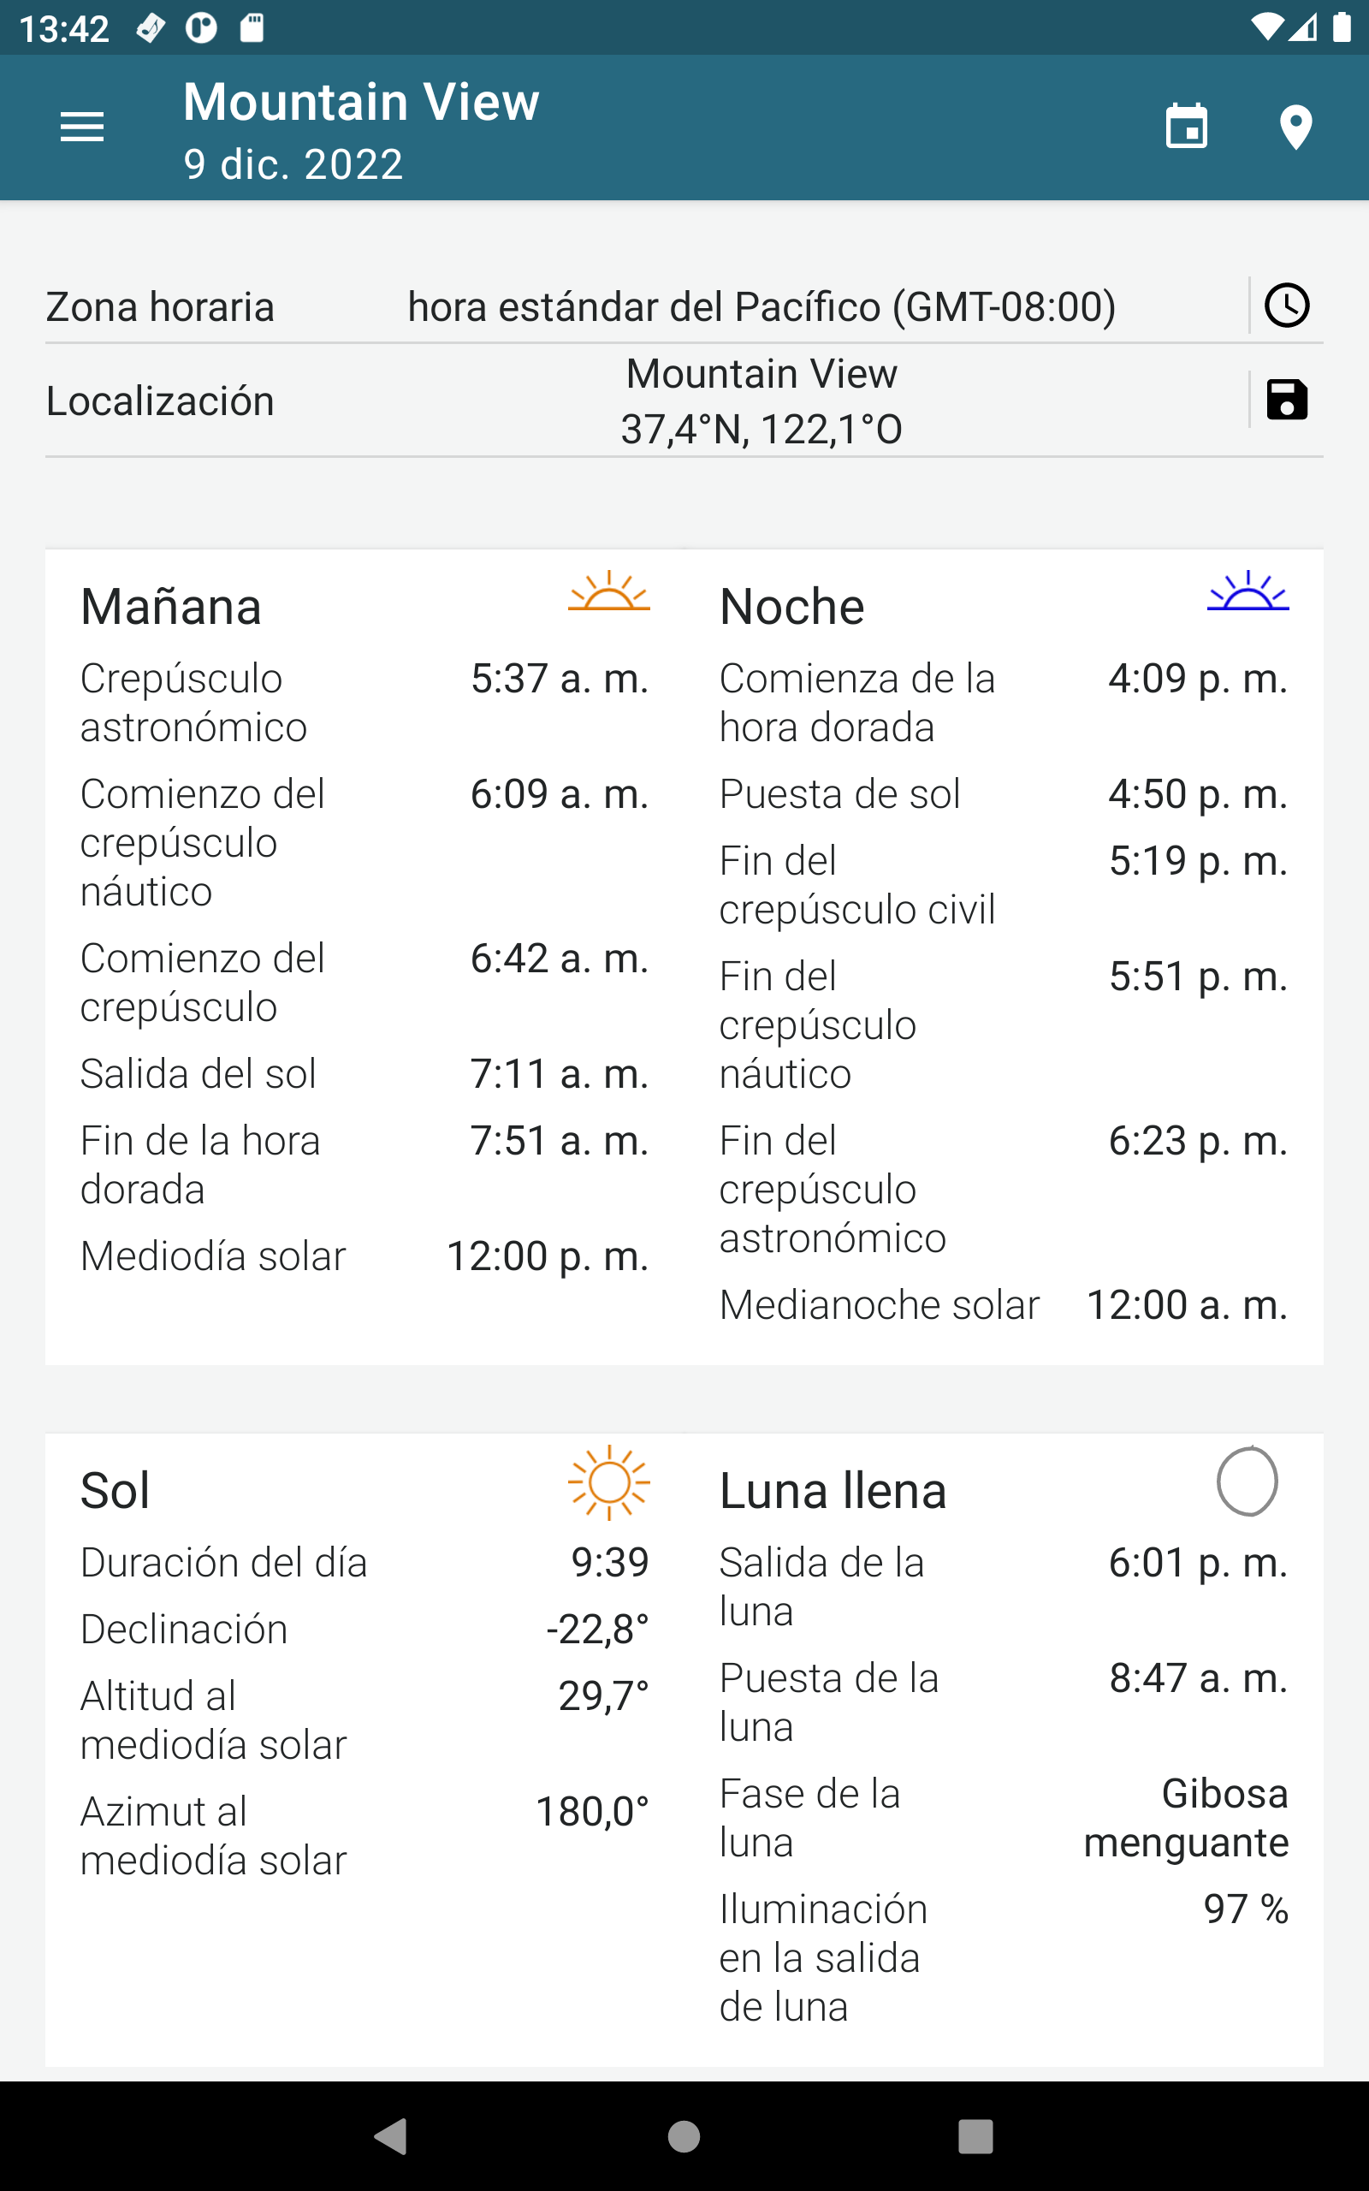This screenshot has height=2191, width=1369.
Task: Tap the Luna llena card heading
Action: pyautogui.click(x=833, y=1491)
